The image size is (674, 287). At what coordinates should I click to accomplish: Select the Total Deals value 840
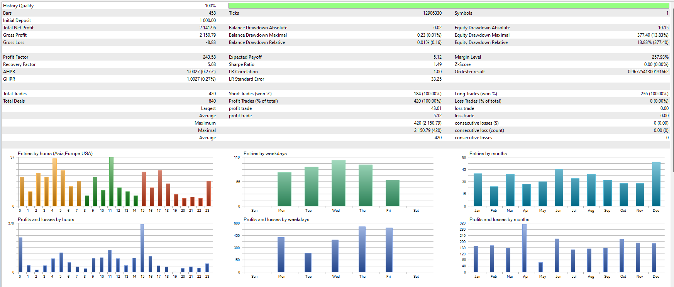212,101
